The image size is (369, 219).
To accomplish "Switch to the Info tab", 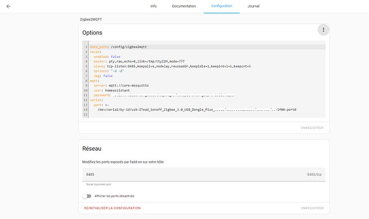I will 153,6.
